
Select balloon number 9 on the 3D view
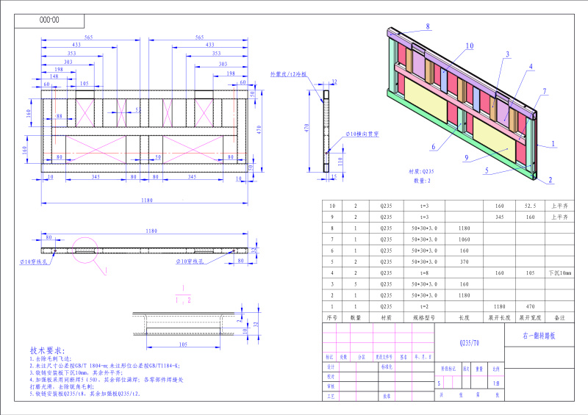click(466, 158)
